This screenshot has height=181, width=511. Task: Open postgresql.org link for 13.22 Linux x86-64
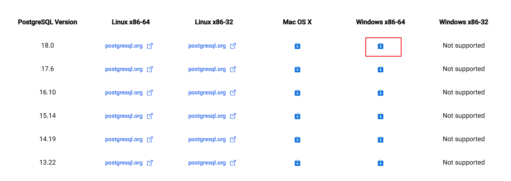pyautogui.click(x=124, y=163)
